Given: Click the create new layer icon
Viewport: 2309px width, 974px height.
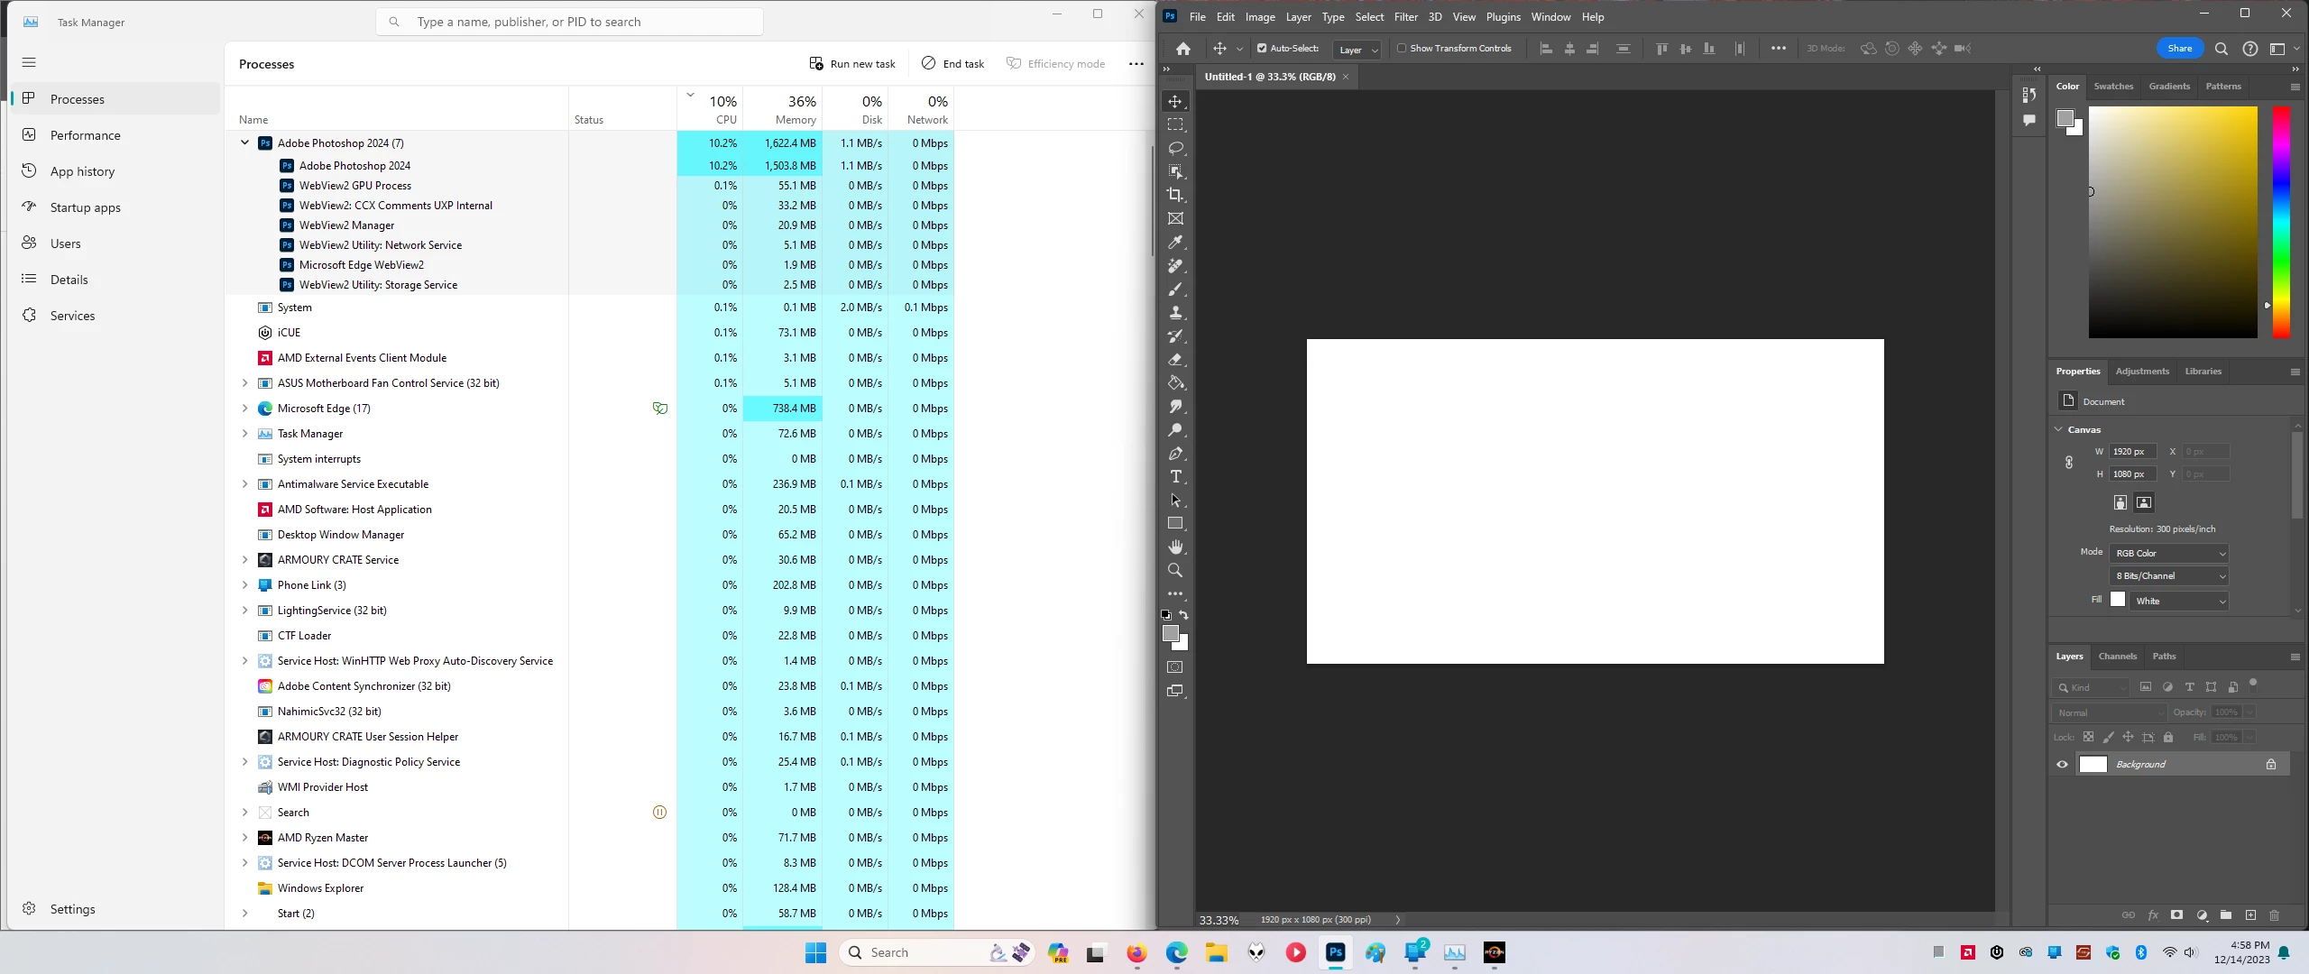Looking at the screenshot, I should tap(2250, 915).
